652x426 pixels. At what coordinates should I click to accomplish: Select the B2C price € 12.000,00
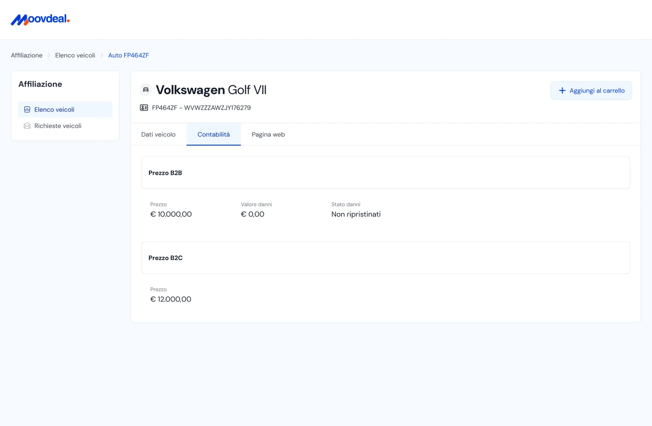[170, 300]
